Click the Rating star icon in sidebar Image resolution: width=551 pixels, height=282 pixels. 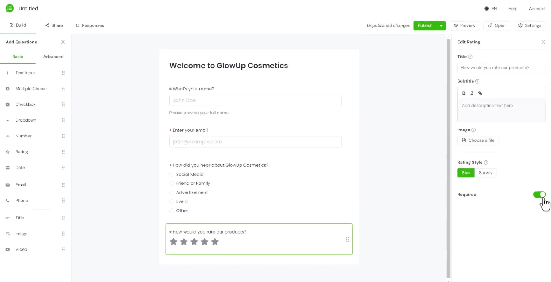pyautogui.click(x=7, y=152)
